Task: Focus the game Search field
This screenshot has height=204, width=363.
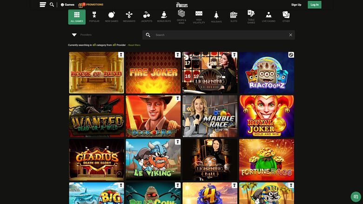Action: coord(219,35)
